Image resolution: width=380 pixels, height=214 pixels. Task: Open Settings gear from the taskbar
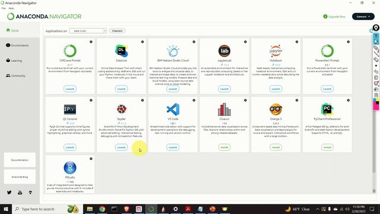tap(176, 209)
